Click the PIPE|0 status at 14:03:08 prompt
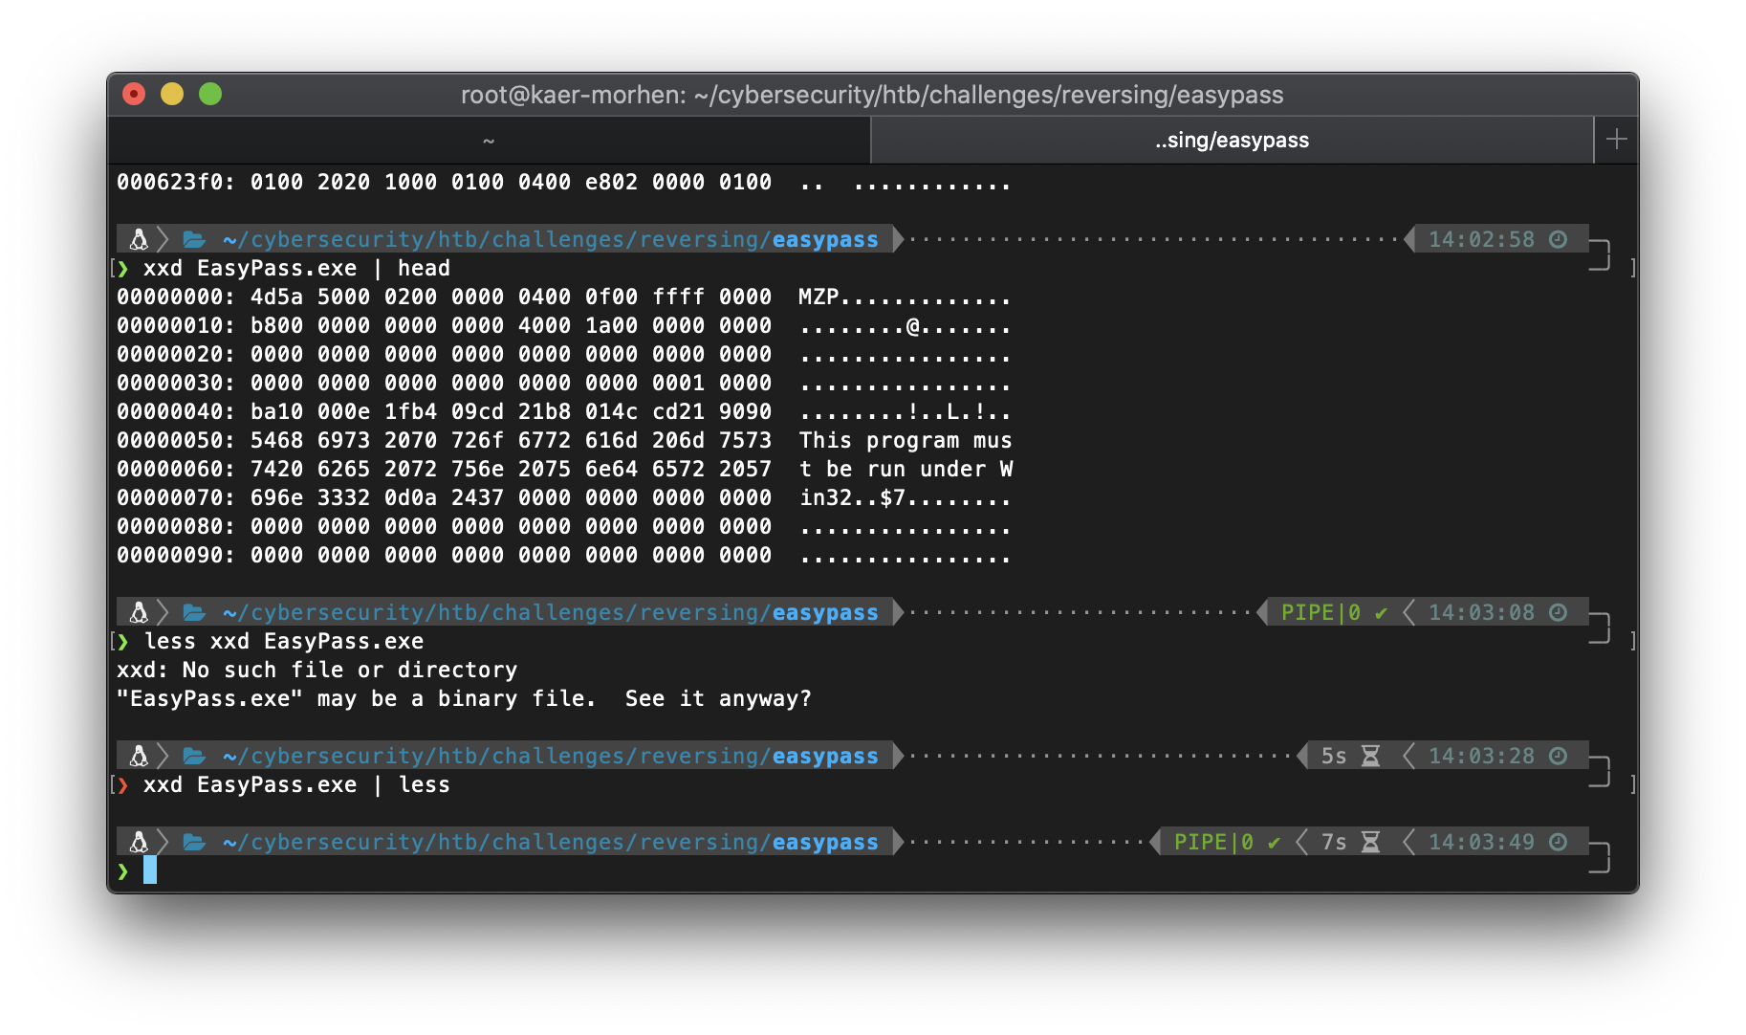 (1320, 612)
